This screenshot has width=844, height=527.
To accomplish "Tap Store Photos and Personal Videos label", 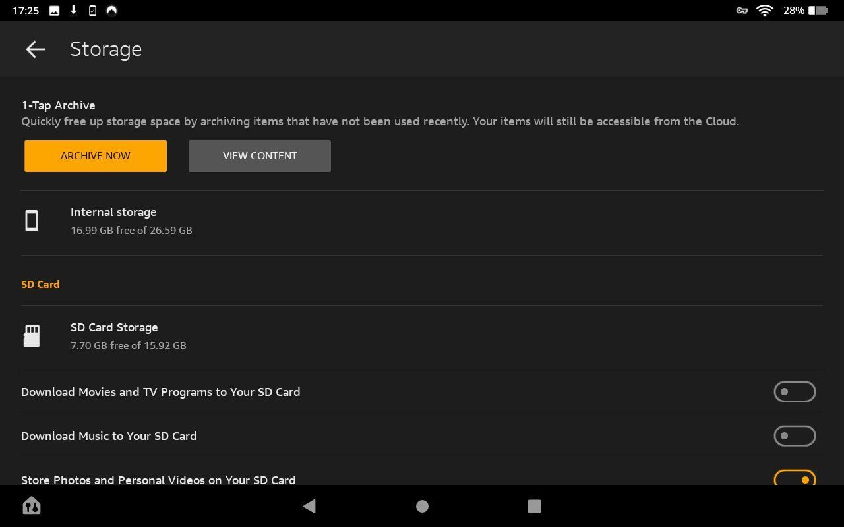I will [158, 480].
